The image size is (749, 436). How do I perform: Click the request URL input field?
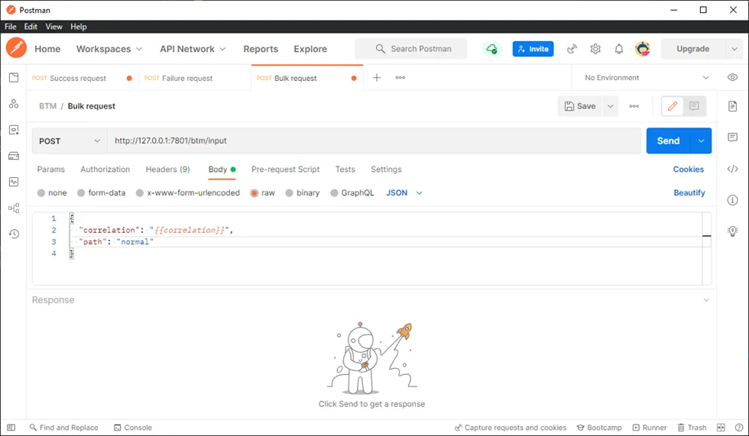click(374, 140)
